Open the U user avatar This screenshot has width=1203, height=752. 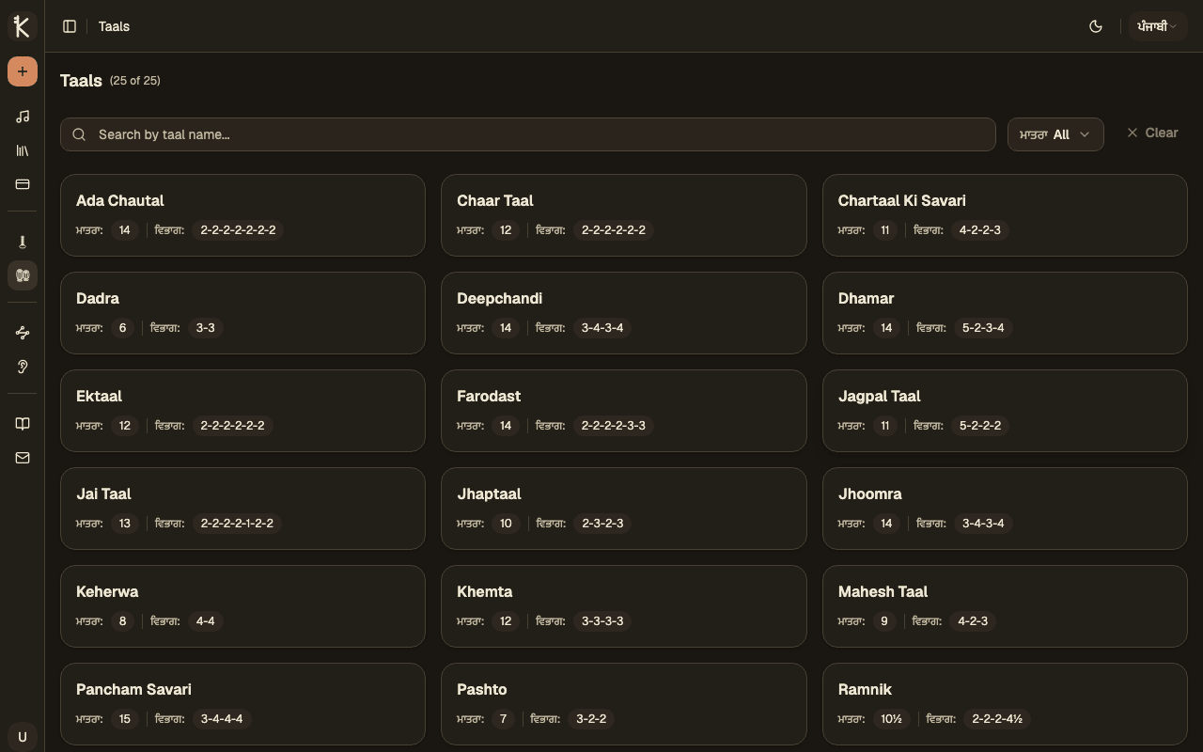23,737
